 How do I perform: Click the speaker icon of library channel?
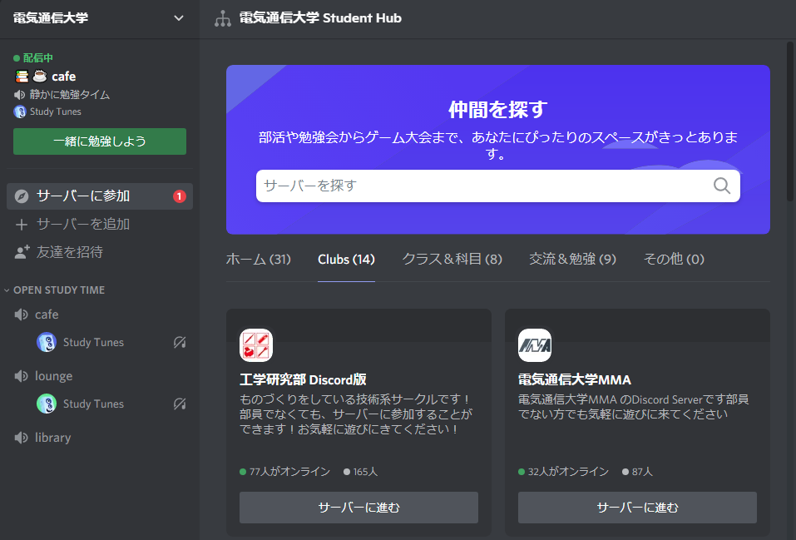point(21,438)
